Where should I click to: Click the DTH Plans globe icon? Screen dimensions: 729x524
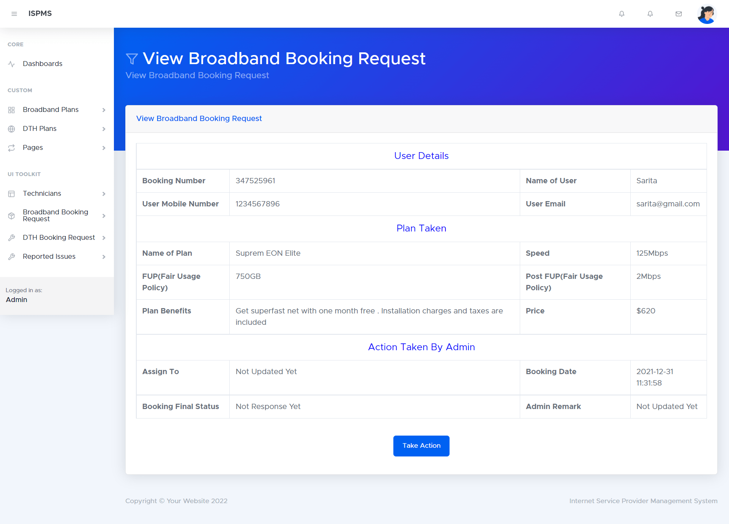[x=11, y=129]
